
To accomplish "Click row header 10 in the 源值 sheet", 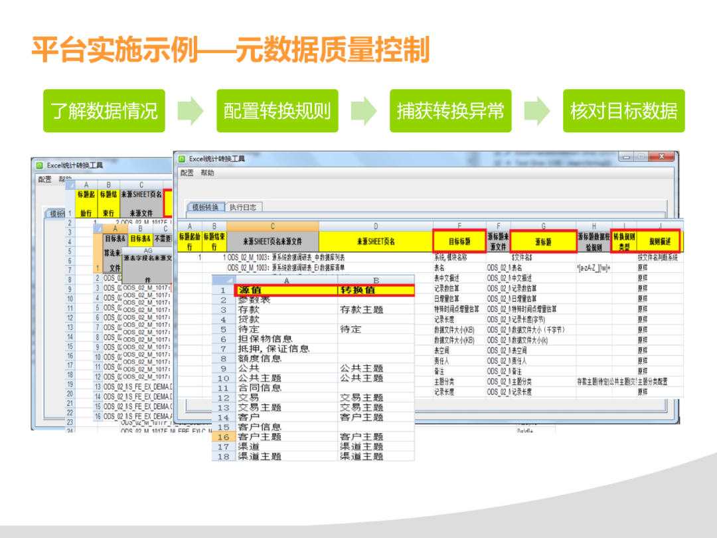I will point(223,378).
